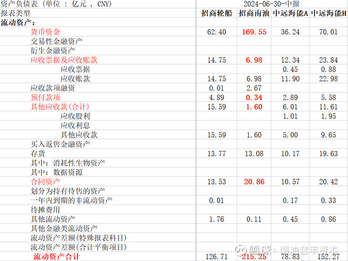This screenshot has width=348, height=261.
Task: Select the 招商南油 column header
Action: click(254, 13)
